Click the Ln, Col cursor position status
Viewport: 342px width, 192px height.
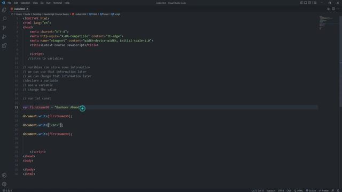(258, 190)
